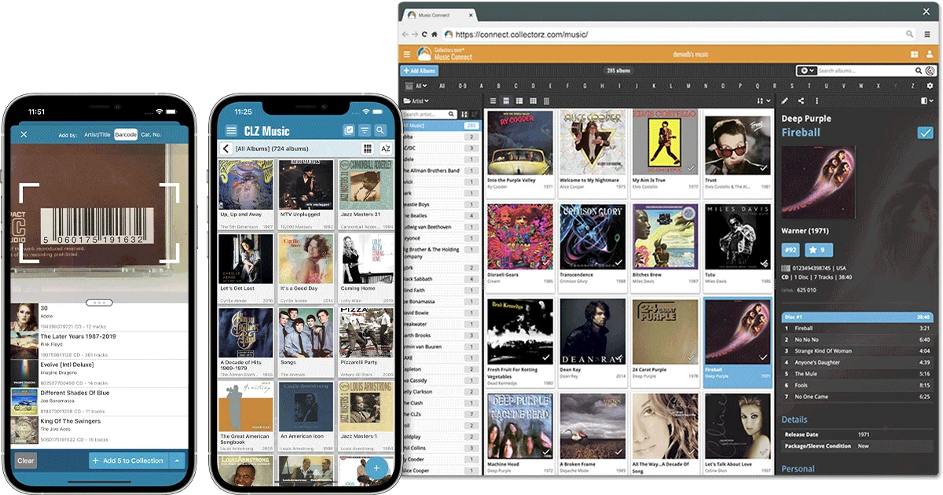The image size is (943, 495).
Task: Go to browser home icon
Action: [434, 35]
